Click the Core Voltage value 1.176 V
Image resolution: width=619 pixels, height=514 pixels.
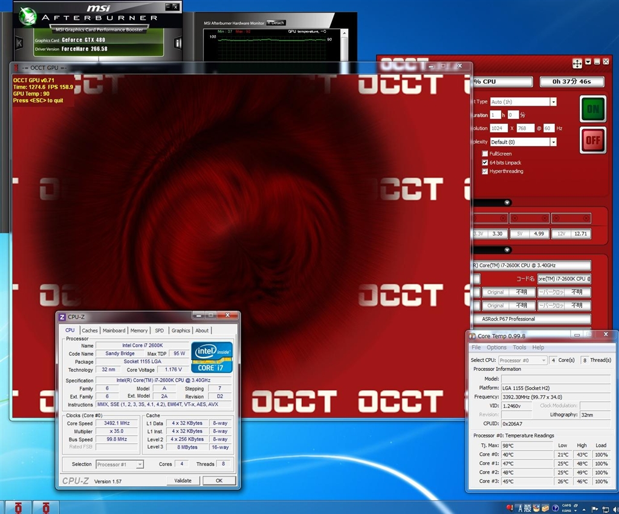[x=173, y=370]
